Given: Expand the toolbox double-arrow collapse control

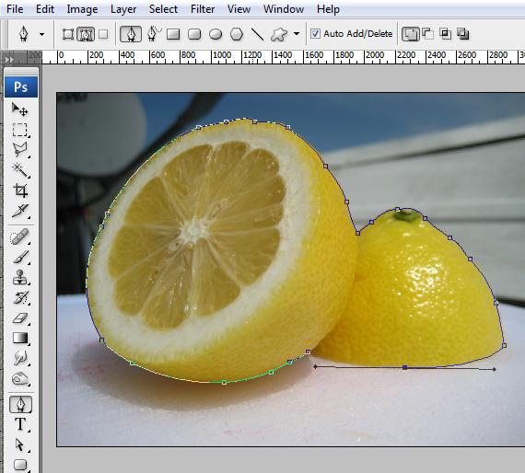Looking at the screenshot, I should point(9,59).
